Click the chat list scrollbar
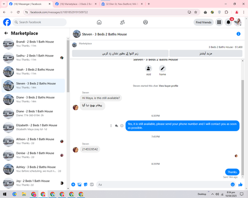The height and width of the screenshot is (198, 248). pos(68,66)
